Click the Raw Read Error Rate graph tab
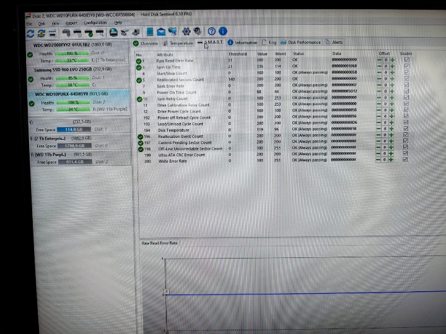 pyautogui.click(x=159, y=243)
